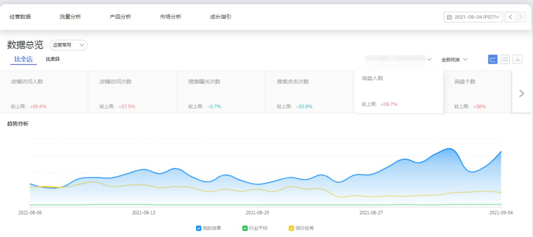Expand the 全部终端 dropdown
This screenshot has width=533, height=237.
(455, 60)
